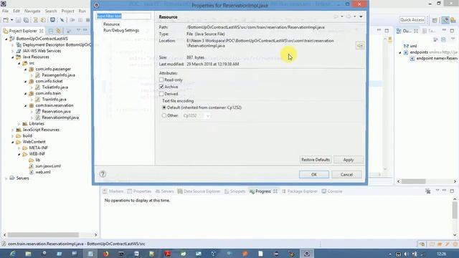Screen dimensions: 459x258
Task: Select Default inherited encoding radio button
Action: click(x=164, y=107)
